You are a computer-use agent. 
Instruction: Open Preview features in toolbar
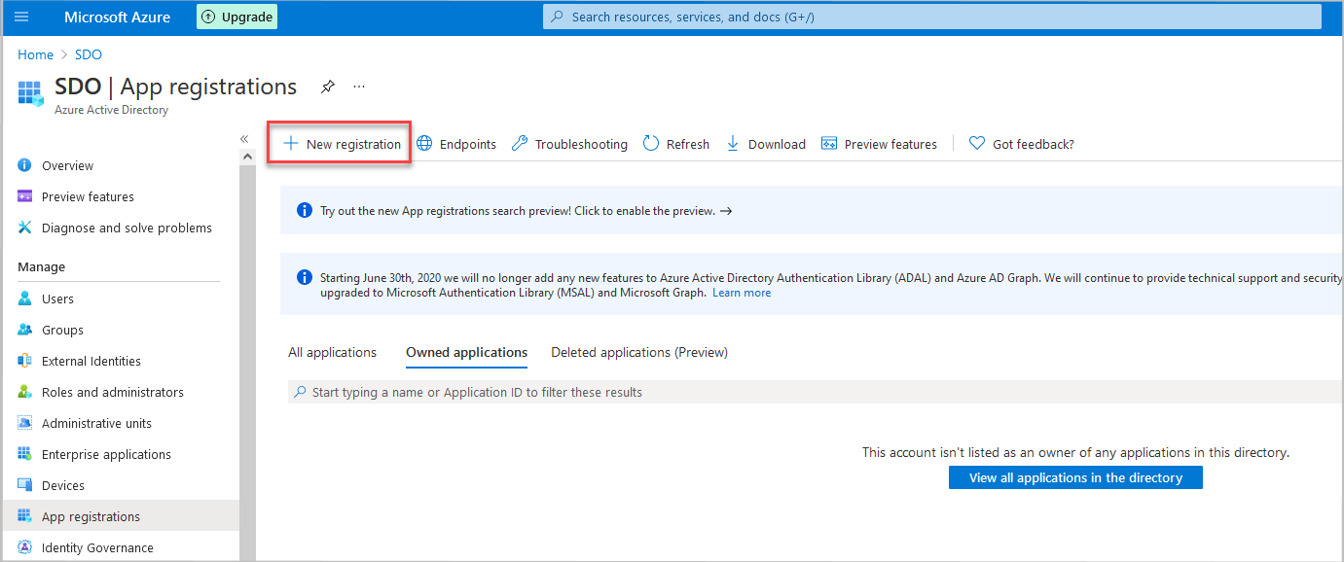click(x=879, y=144)
